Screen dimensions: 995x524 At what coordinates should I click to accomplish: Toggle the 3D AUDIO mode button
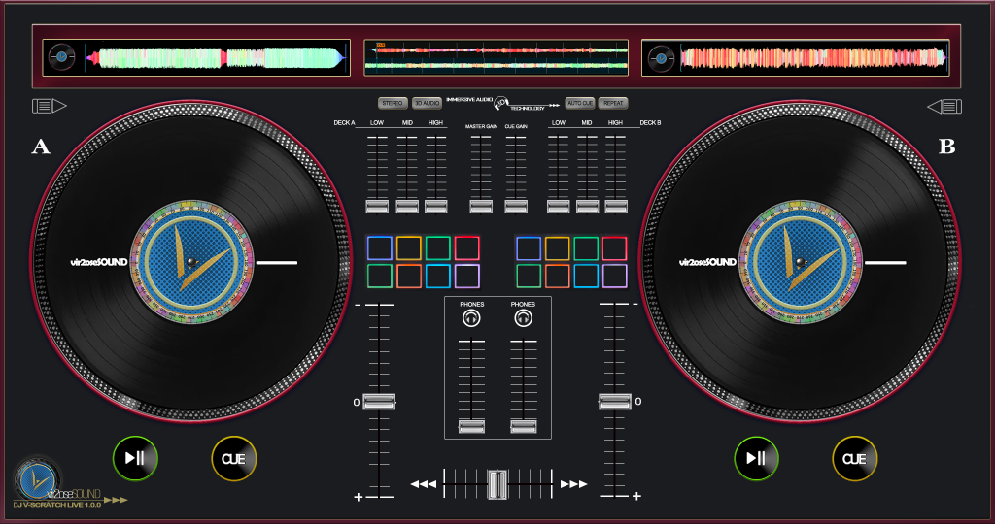tap(428, 103)
